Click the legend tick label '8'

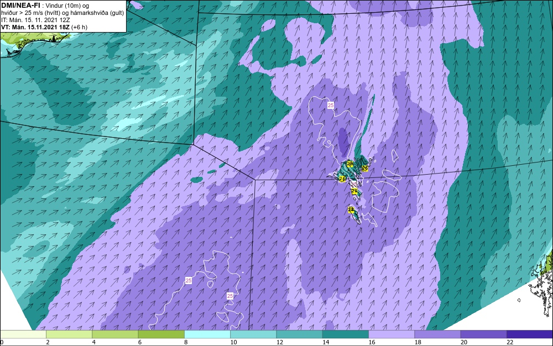[x=186, y=342]
